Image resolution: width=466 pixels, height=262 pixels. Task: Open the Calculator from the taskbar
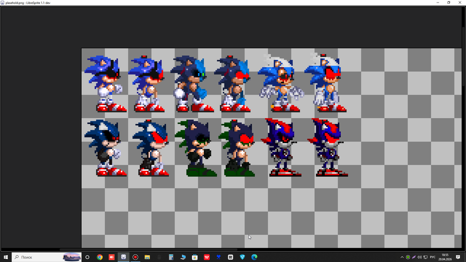click(x=171, y=257)
